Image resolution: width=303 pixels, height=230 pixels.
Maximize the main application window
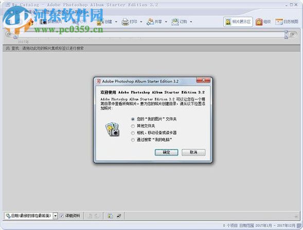[x=291, y=5]
